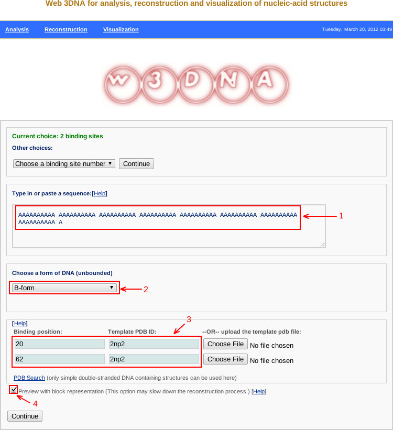Open the Visualization menu link
Screen dimensions: 393x430
(x=121, y=29)
